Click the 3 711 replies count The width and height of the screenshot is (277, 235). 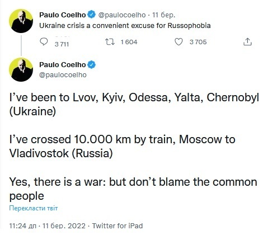tap(62, 44)
